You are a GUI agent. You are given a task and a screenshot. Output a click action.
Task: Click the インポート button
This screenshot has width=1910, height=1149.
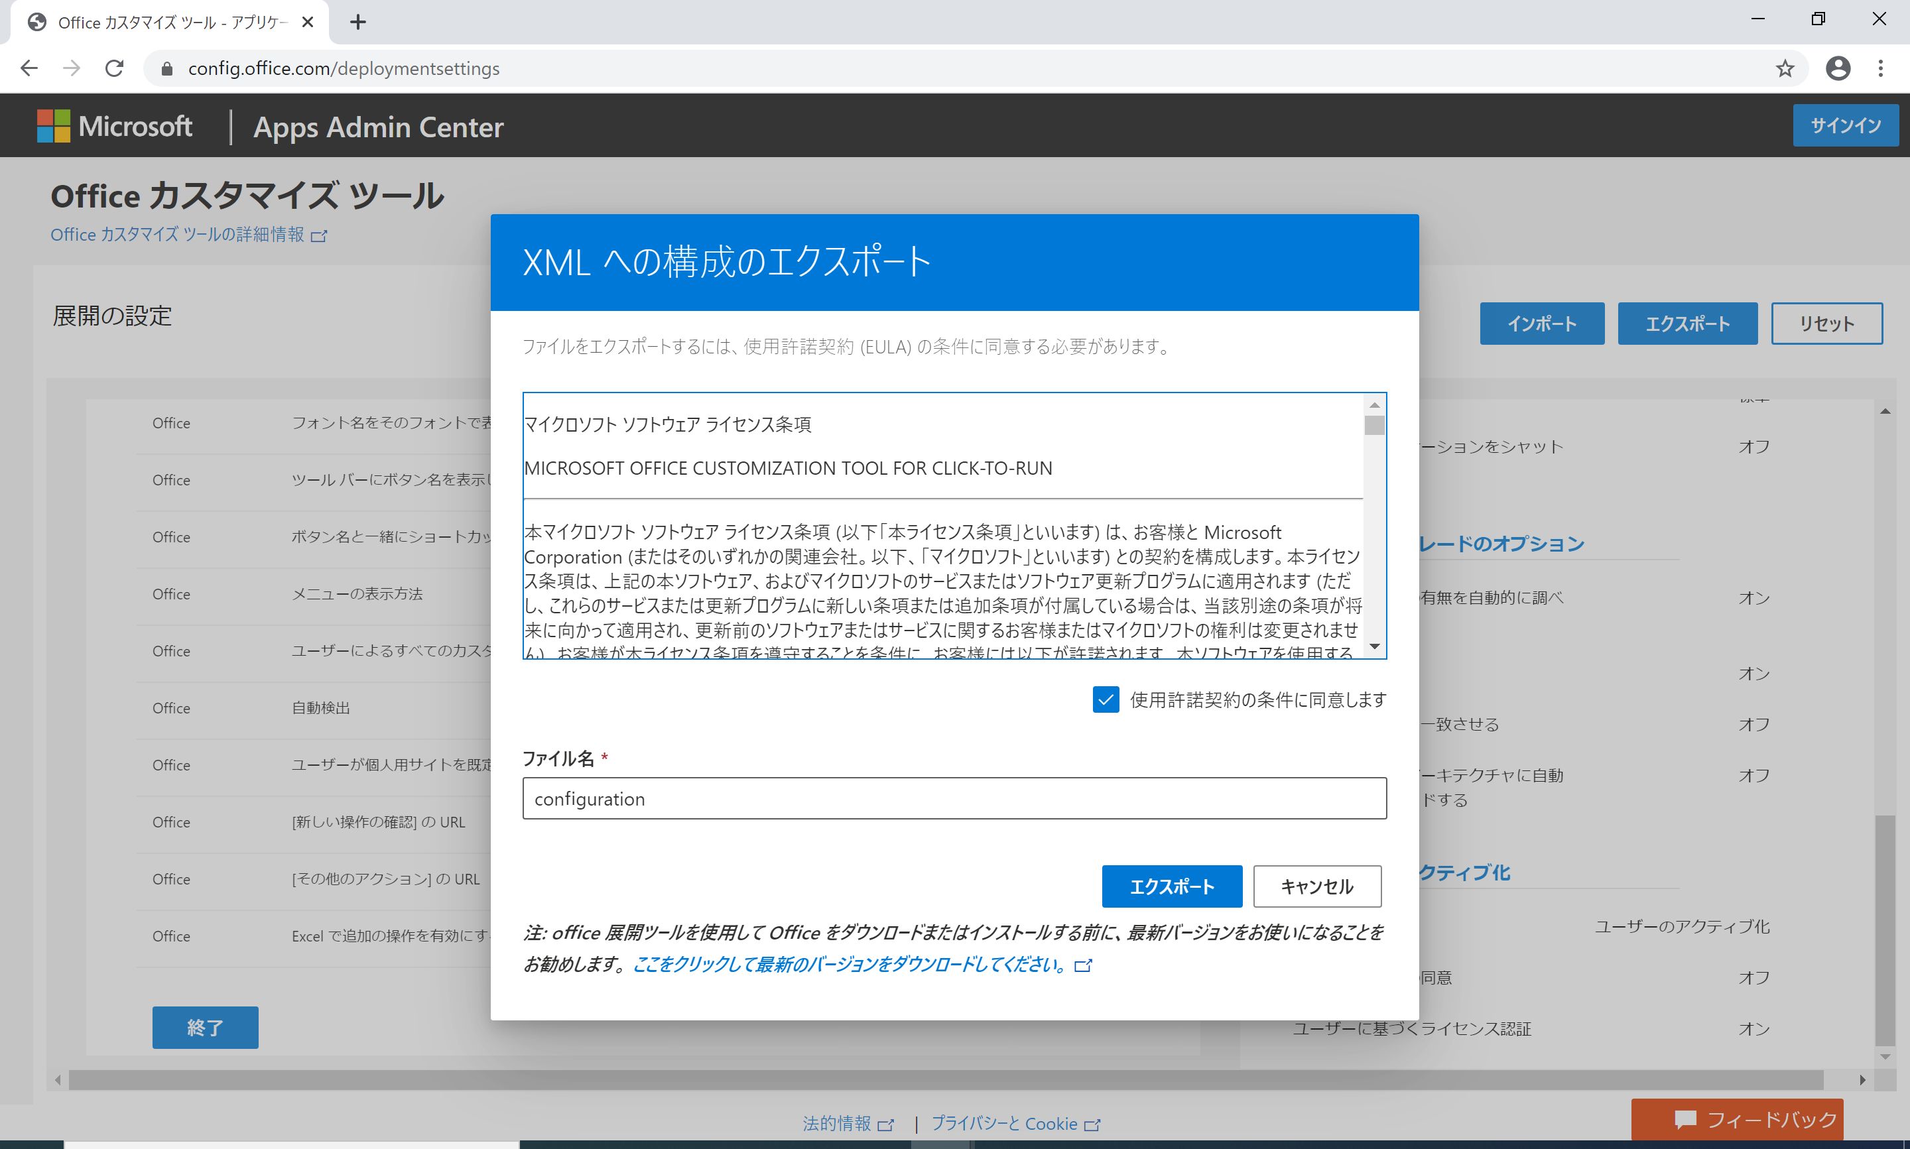[x=1541, y=323]
